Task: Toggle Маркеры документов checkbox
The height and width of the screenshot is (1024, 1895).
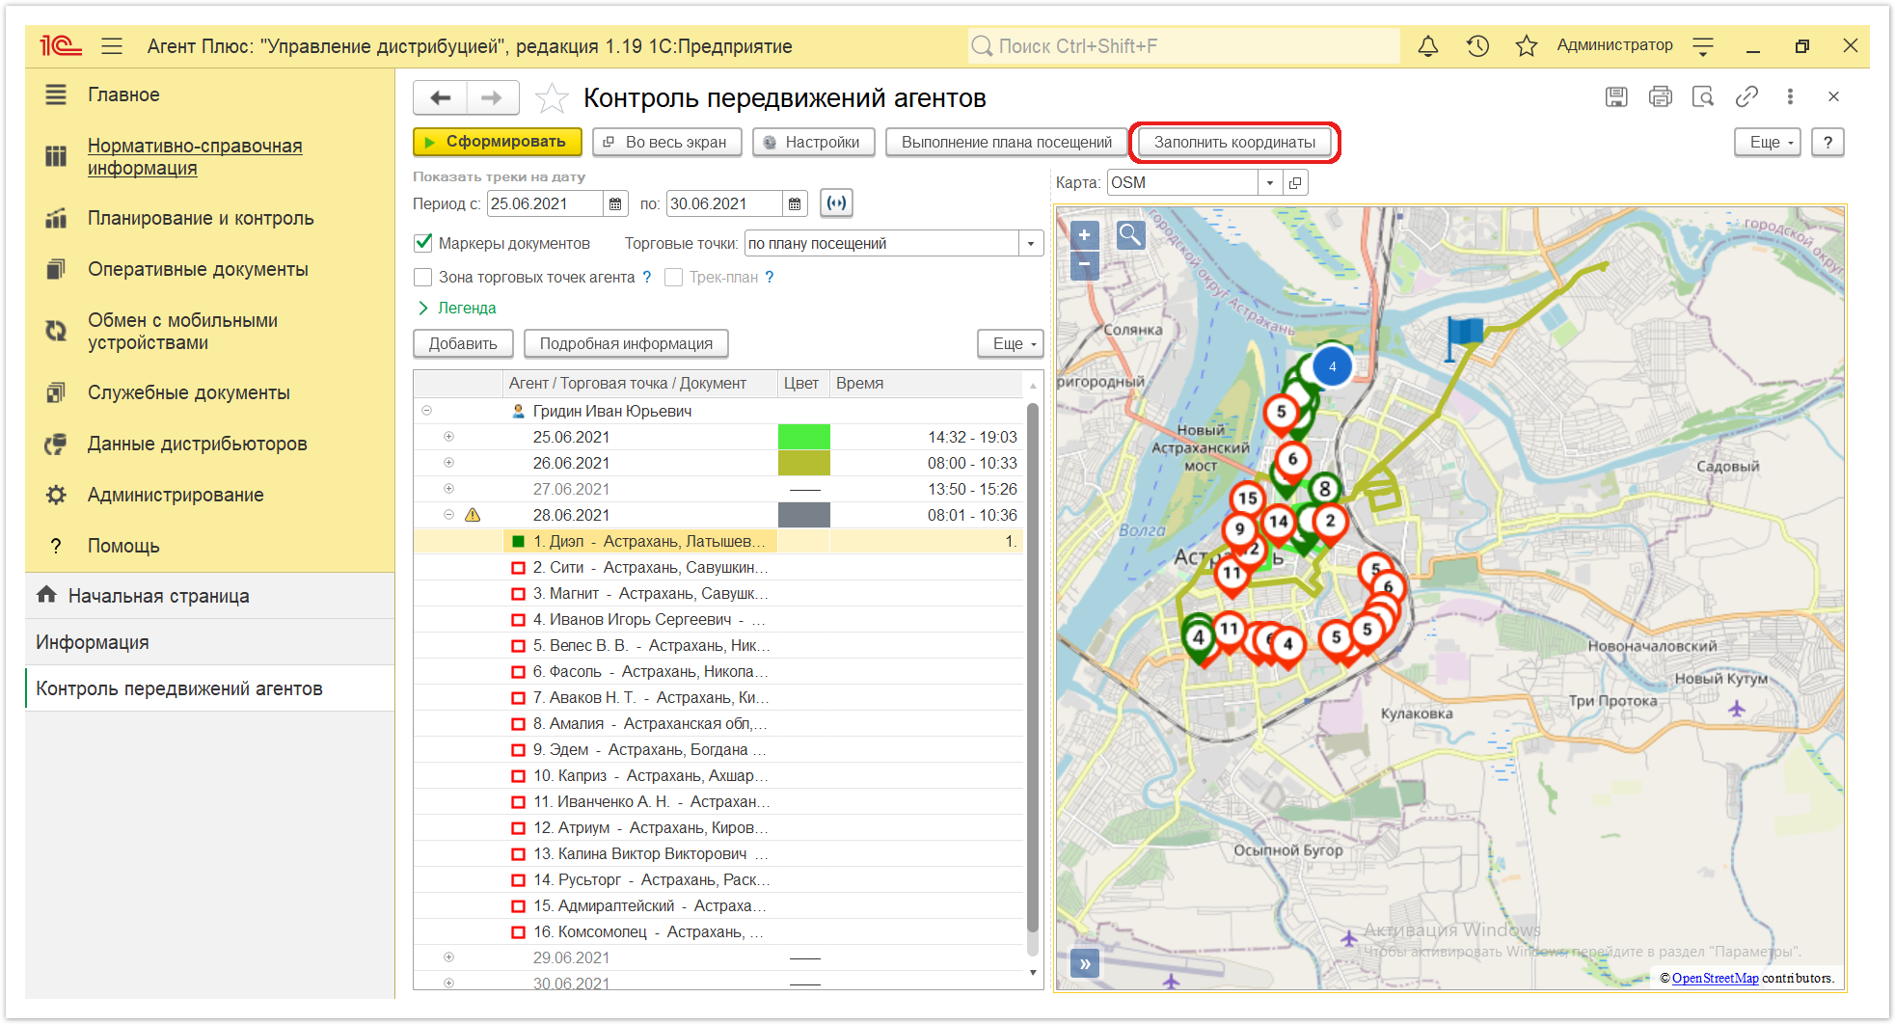Action: (422, 243)
